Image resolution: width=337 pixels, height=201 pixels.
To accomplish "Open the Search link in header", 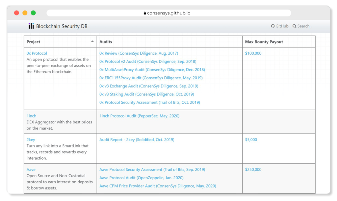I will point(301,26).
